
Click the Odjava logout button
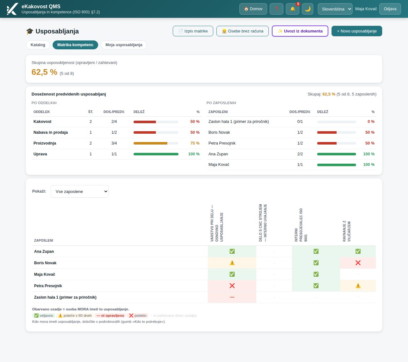(390, 9)
